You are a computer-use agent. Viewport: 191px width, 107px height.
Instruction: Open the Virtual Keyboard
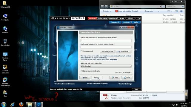click(107, 52)
